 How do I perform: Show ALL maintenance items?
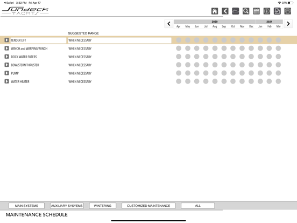(x=198, y=206)
